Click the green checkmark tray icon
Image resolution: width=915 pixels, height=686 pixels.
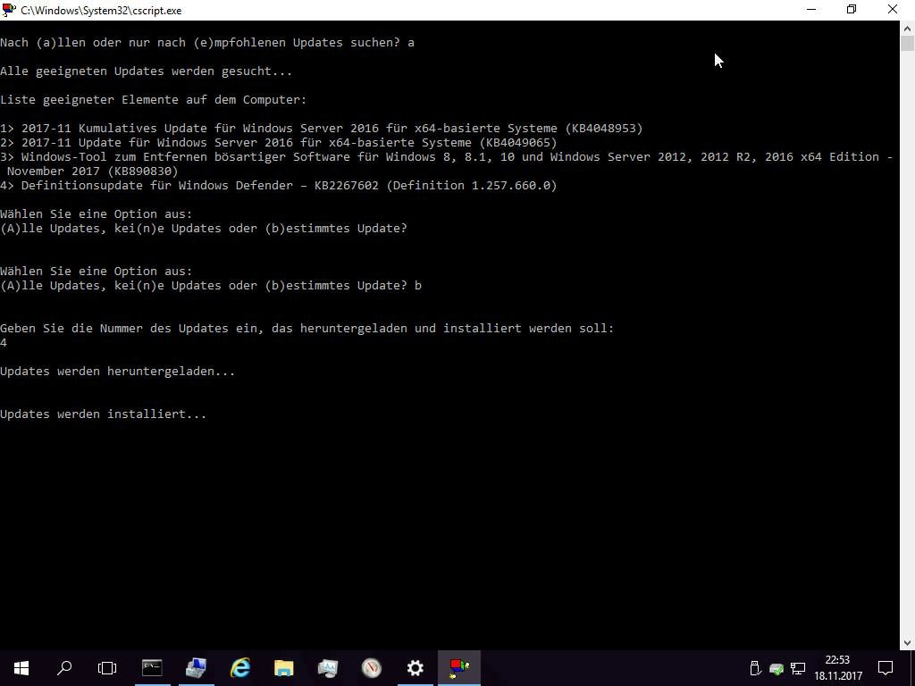776,668
